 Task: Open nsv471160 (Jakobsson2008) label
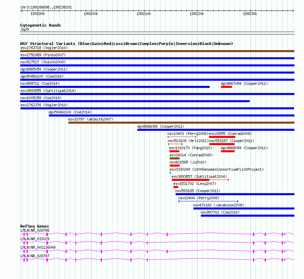click(x=219, y=205)
